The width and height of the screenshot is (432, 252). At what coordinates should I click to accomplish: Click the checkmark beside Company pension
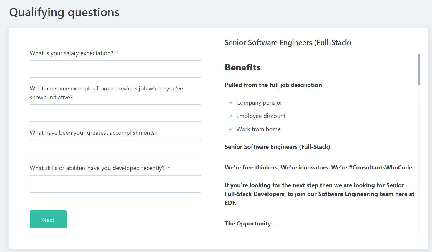pyautogui.click(x=231, y=103)
